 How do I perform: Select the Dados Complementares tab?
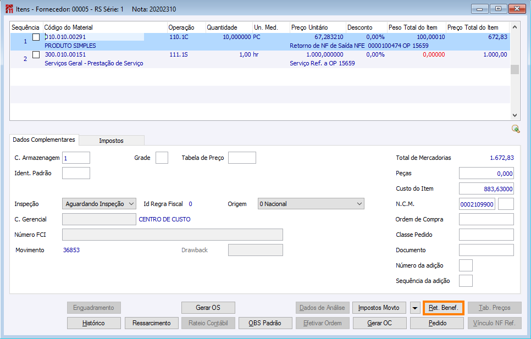(x=44, y=140)
